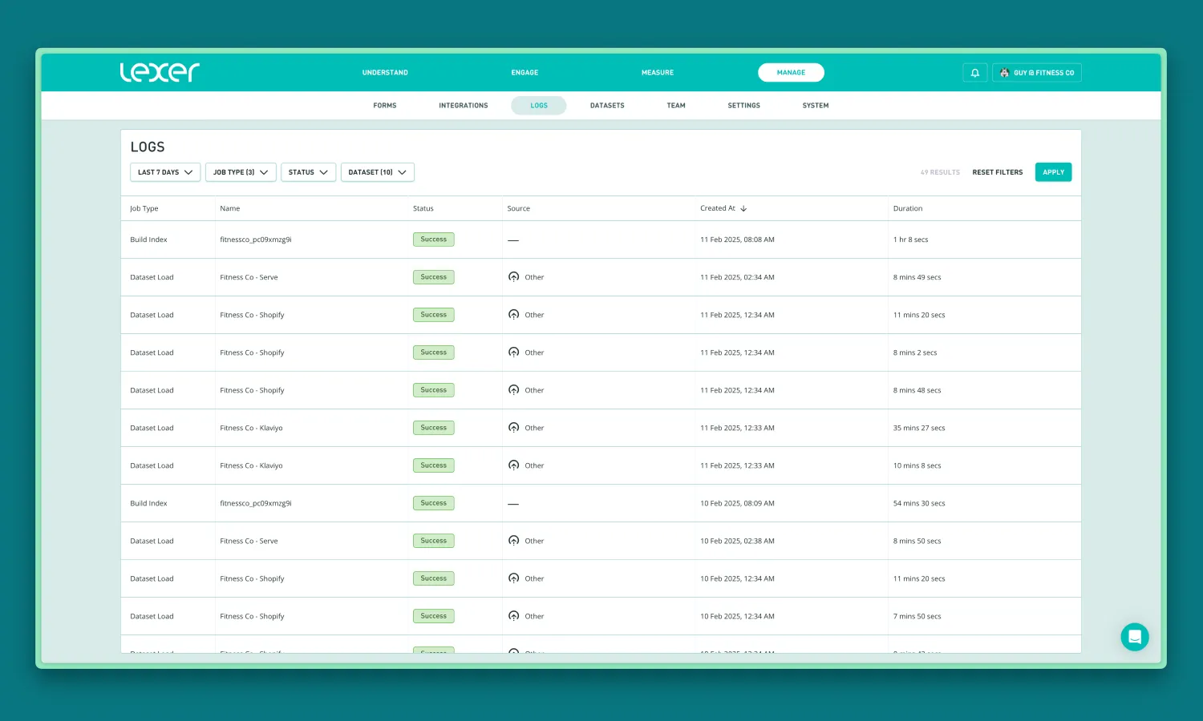Click source icon in 8 mins 48 secs row

(x=514, y=390)
